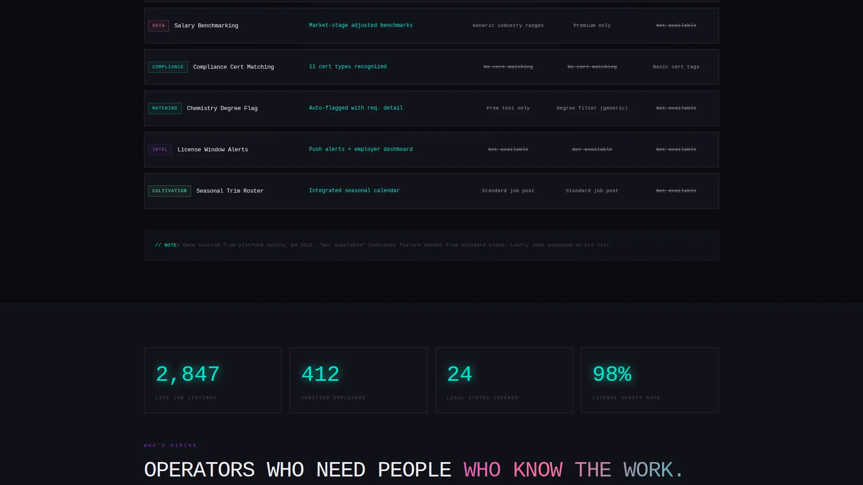863x485 pixels.
Task: Click 'Integrated seasonal calendar' text
Action: (354, 191)
